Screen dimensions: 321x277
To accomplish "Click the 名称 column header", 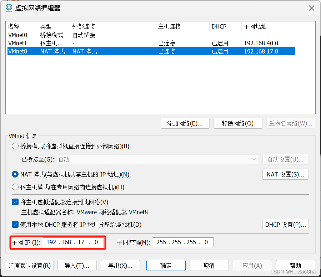I will point(22,26).
